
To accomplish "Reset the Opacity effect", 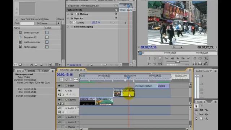I will point(116,18).
